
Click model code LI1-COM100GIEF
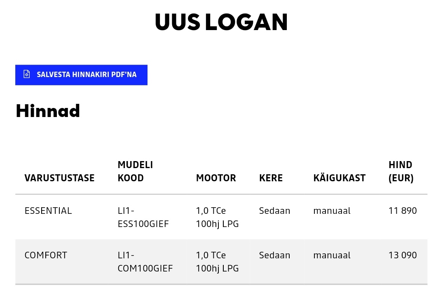click(x=145, y=262)
